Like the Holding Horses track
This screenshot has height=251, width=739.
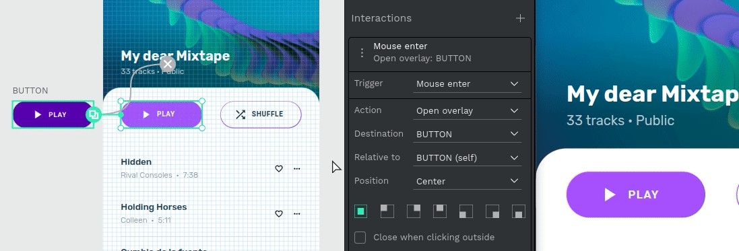point(278,214)
